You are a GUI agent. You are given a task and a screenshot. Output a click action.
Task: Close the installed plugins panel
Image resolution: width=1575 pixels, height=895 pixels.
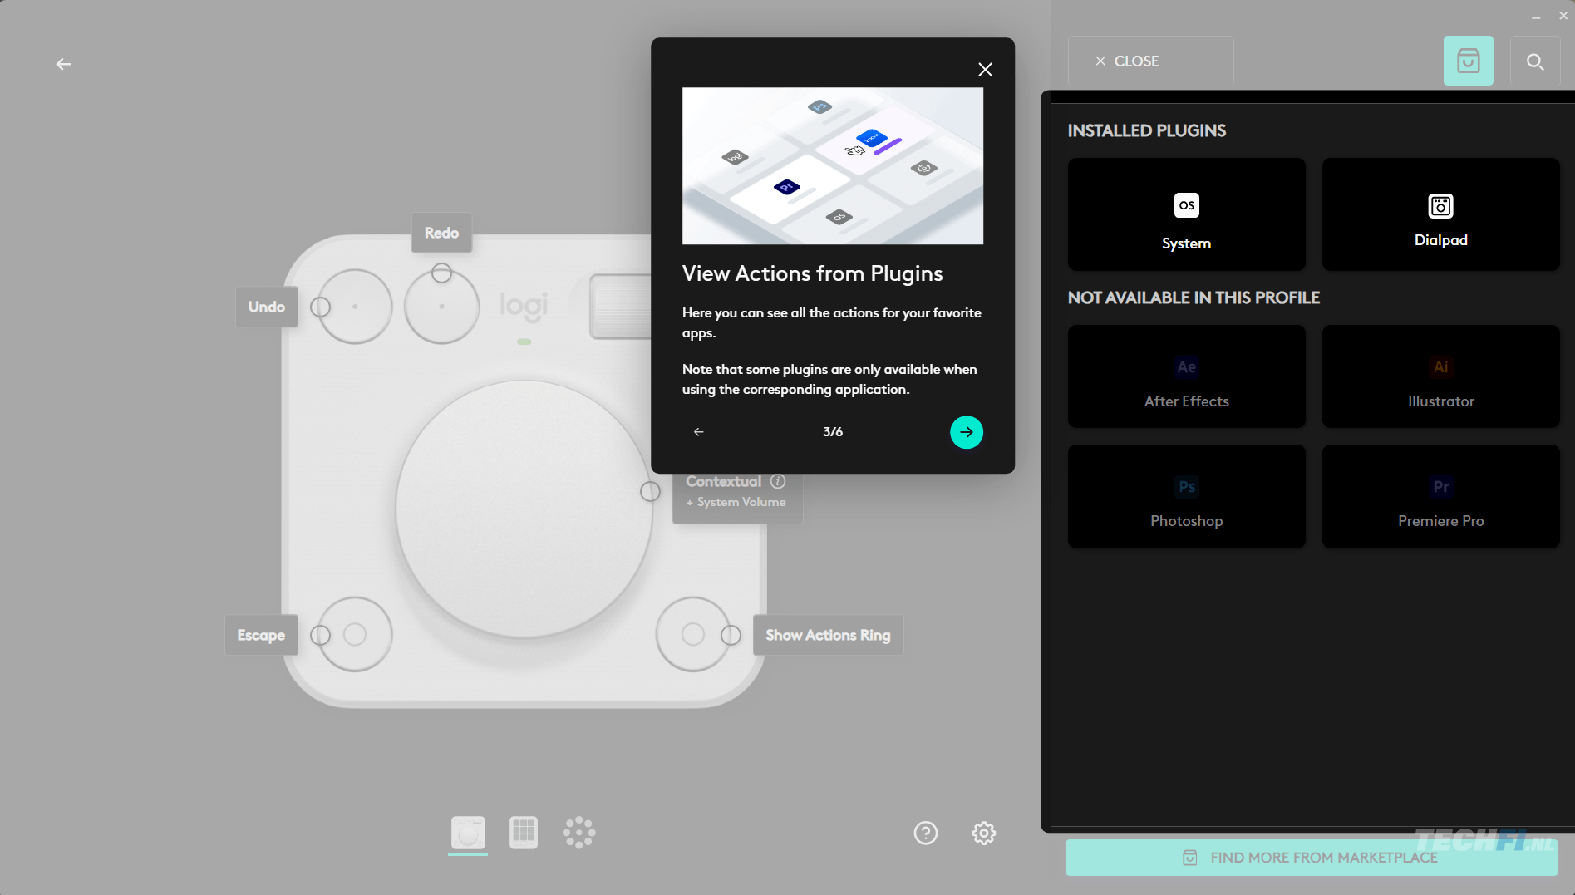click(x=1149, y=61)
